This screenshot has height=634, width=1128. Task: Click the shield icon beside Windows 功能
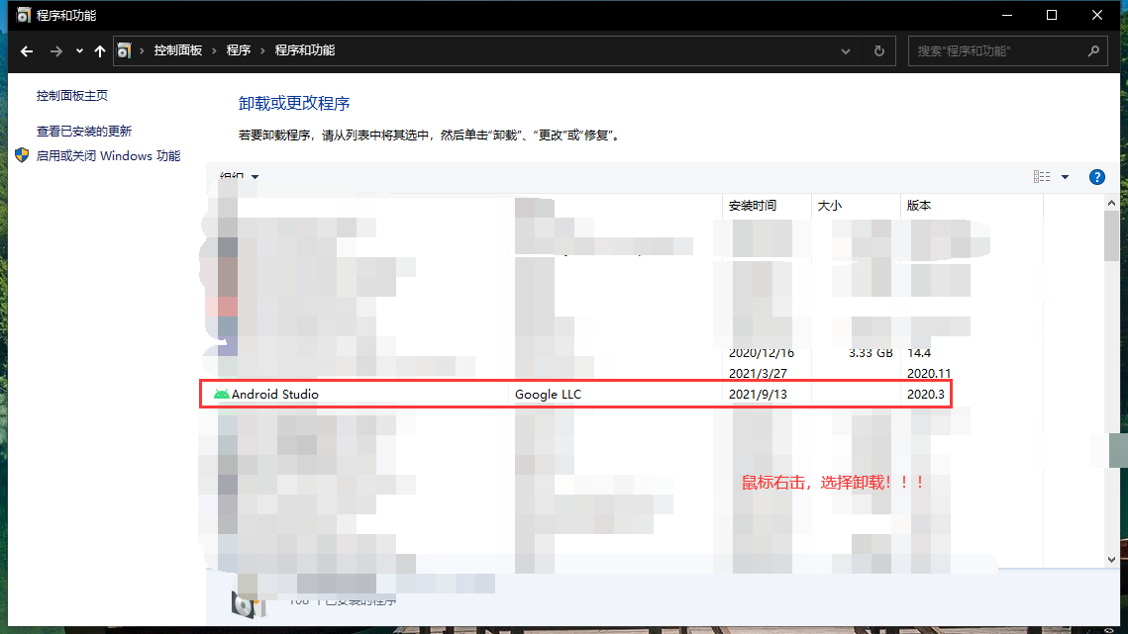pos(22,155)
